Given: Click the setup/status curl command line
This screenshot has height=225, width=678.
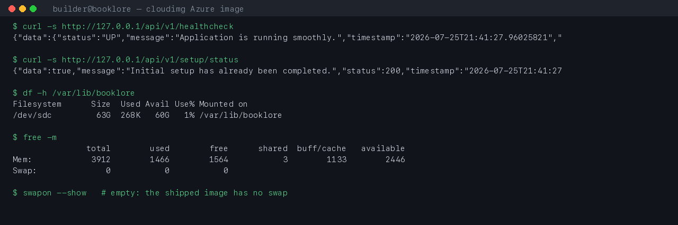Looking at the screenshot, I should click(126, 60).
